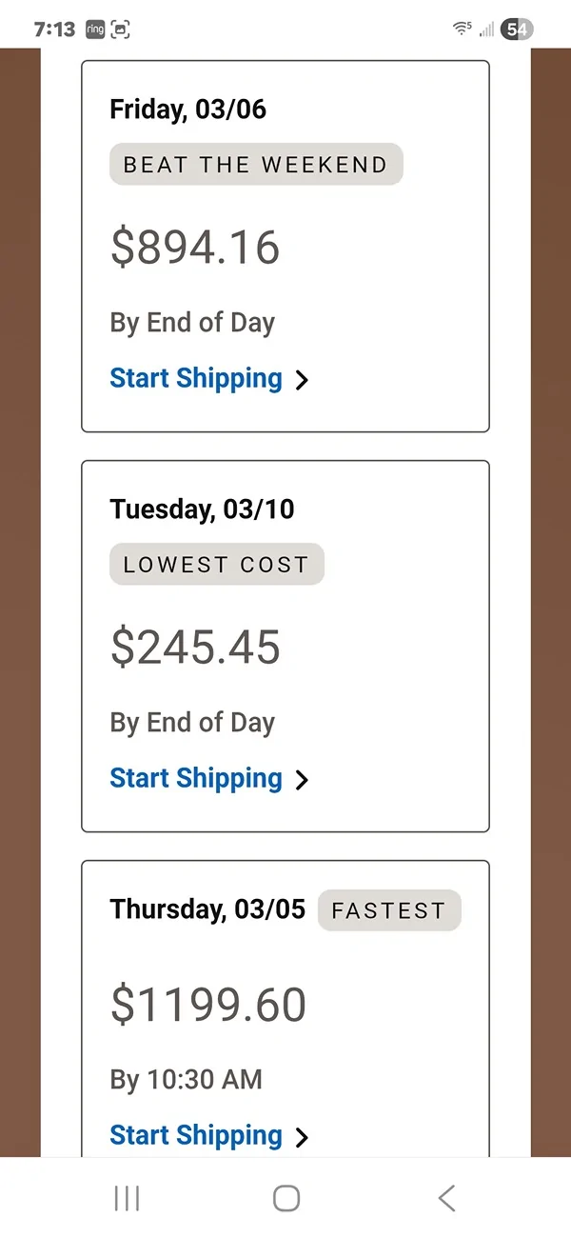Tap Start Shipping link for Thursday 03/05
571x1238 pixels.
[x=196, y=1135]
